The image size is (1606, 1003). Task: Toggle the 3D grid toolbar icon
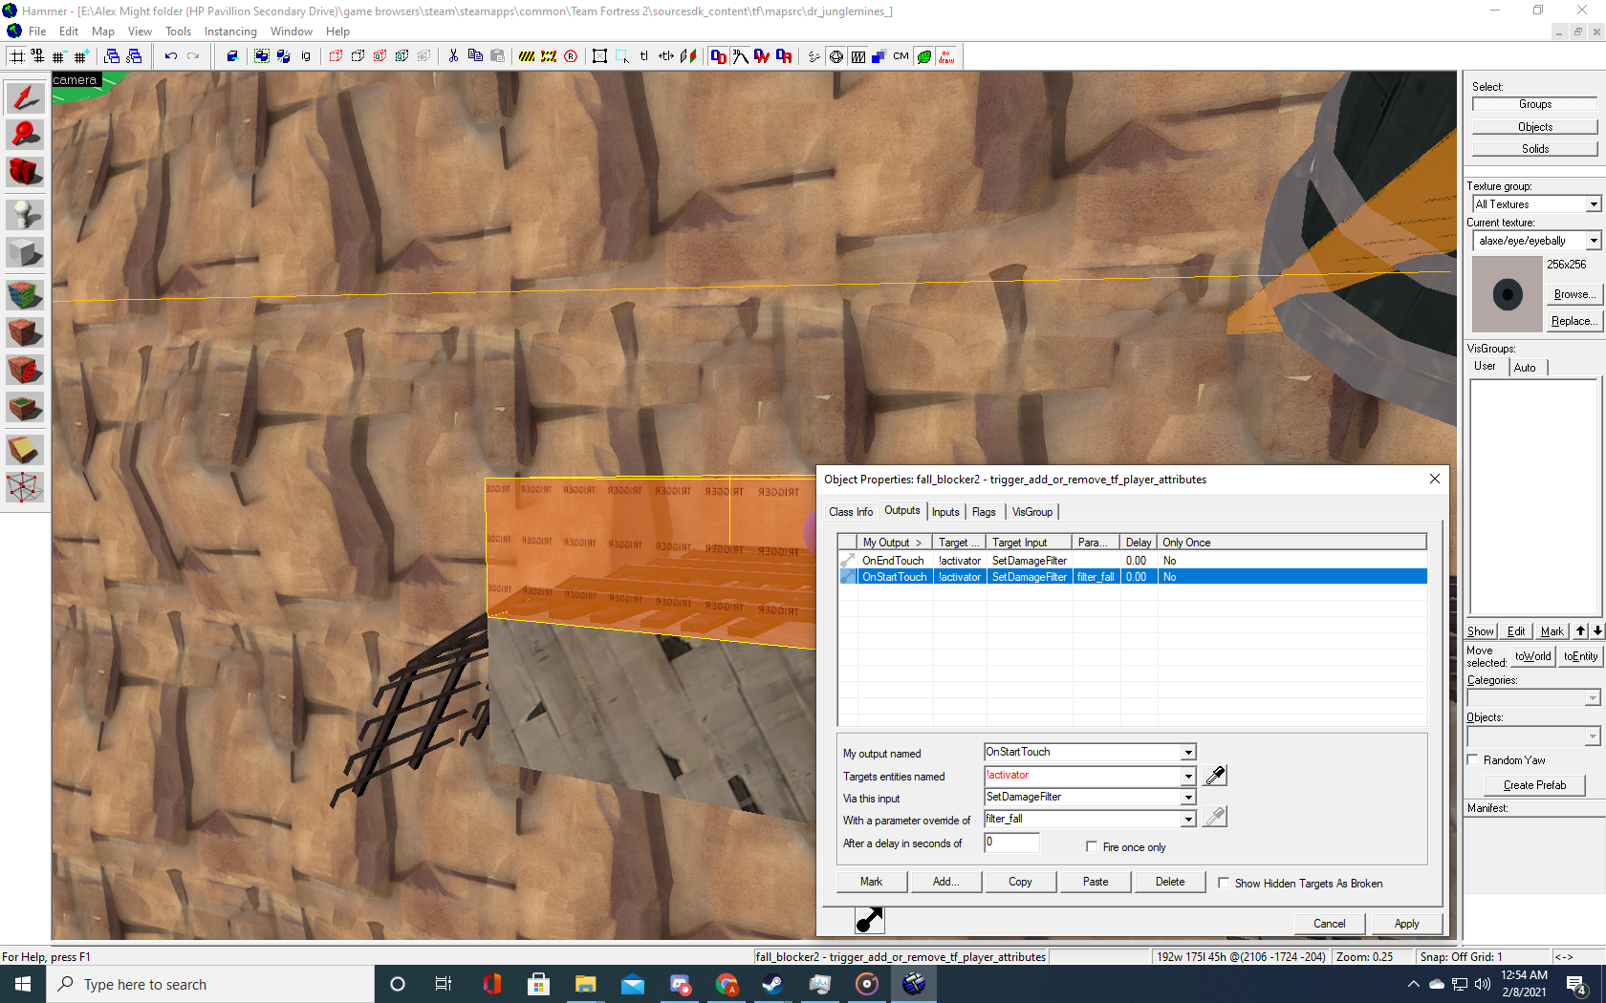(38, 56)
